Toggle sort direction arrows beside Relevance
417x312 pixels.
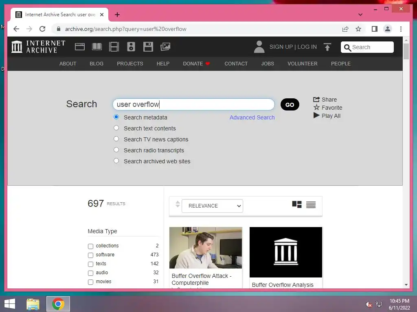click(x=178, y=204)
